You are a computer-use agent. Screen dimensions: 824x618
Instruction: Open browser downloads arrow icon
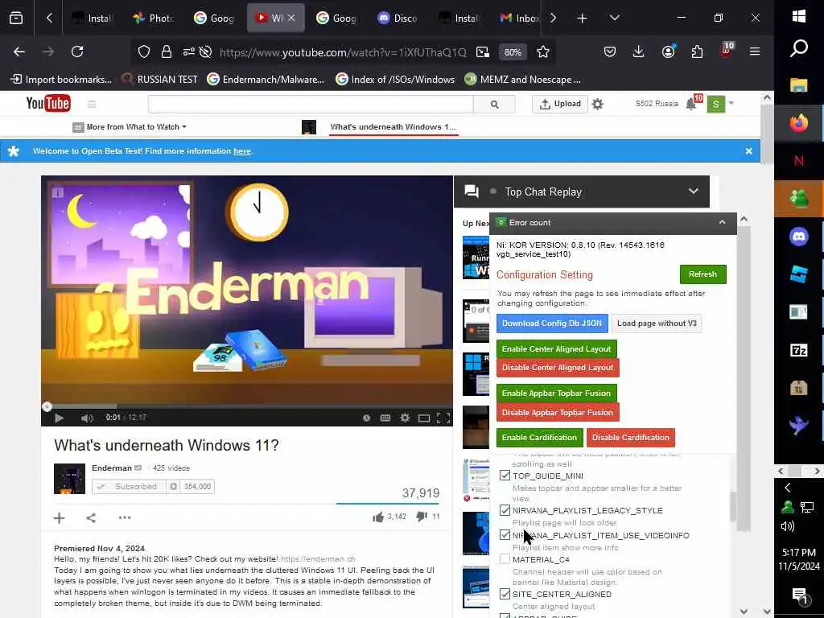tap(638, 51)
